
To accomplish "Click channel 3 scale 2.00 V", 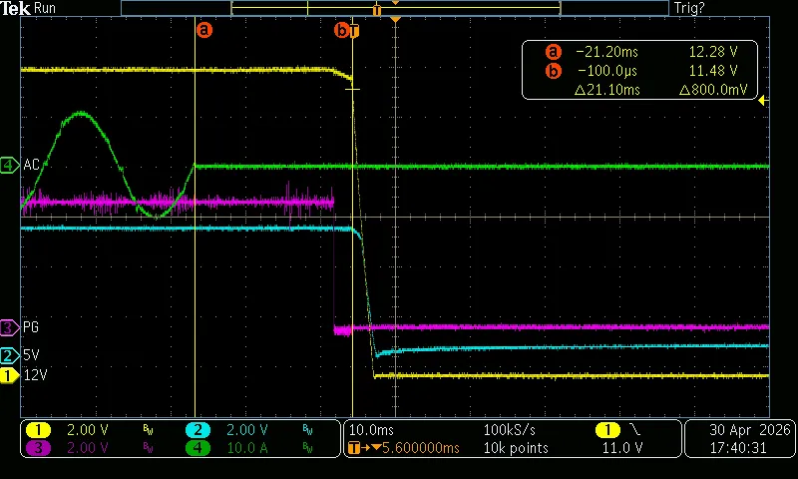I will point(88,448).
